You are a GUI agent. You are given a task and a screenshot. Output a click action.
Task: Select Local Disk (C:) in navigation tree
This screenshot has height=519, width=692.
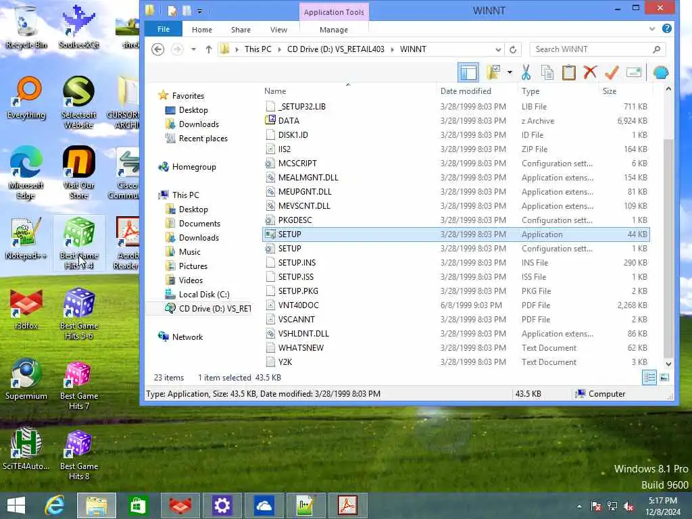point(204,295)
